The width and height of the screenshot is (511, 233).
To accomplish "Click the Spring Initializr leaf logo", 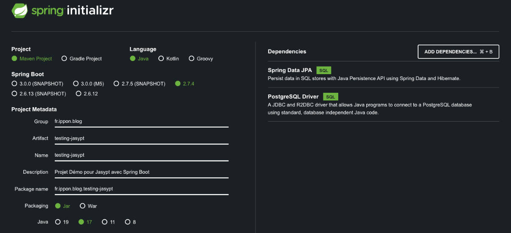I will 20,11.
